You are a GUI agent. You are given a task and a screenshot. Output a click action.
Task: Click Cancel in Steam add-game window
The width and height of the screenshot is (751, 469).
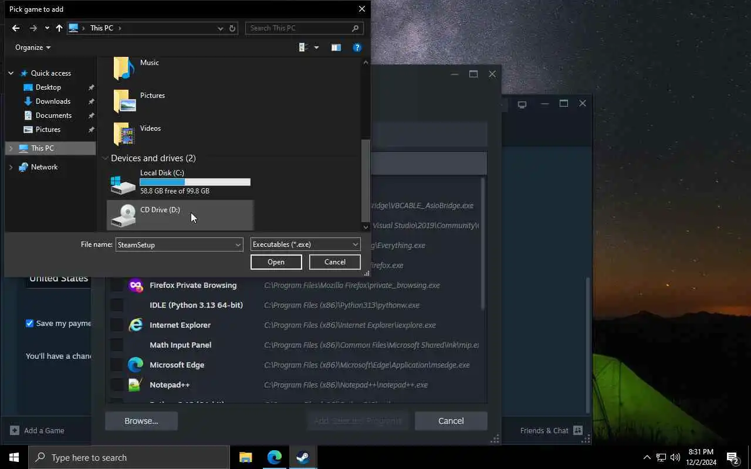[451, 421]
